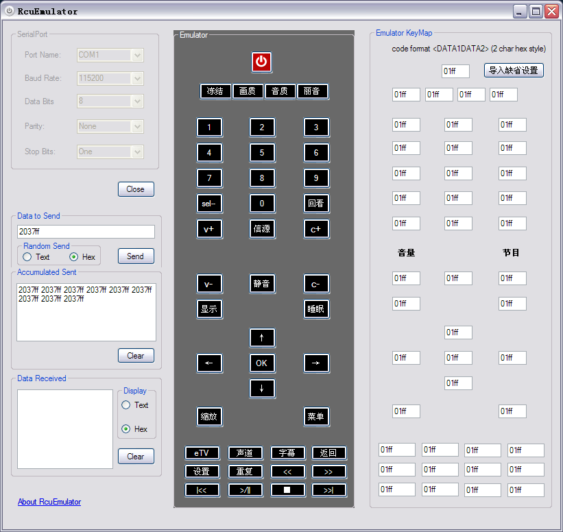Tap the 画质 picture quality key

248,91
